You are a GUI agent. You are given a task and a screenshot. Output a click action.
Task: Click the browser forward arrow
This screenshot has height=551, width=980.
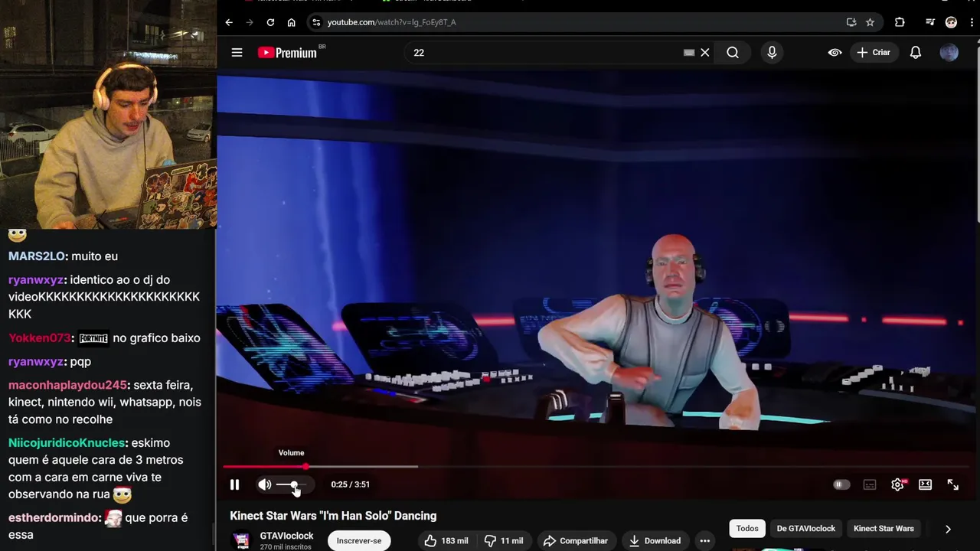click(250, 22)
